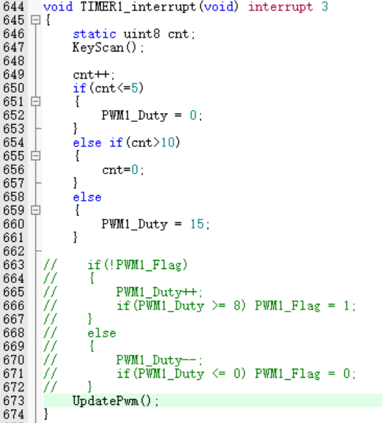Viewport: 382px width, 423px height.
Task: Click the if(cnt<=5) condition
Action: (109, 89)
